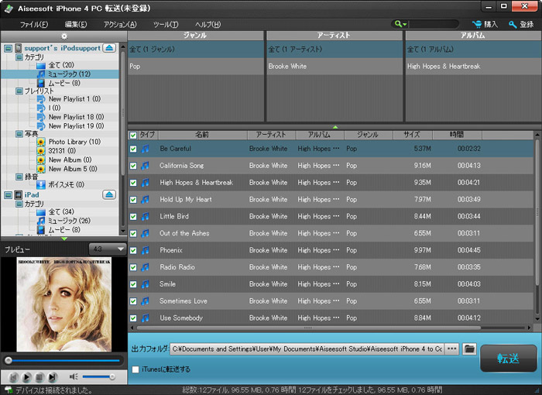Uncheck High Hopes & Heartbreak song checkbox
Viewport: 542px width, 395px height.
[133, 183]
